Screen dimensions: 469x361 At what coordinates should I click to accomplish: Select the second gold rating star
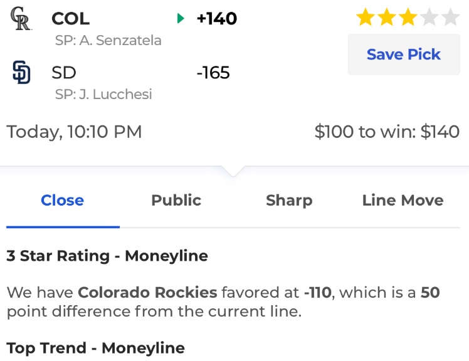pyautogui.click(x=387, y=17)
